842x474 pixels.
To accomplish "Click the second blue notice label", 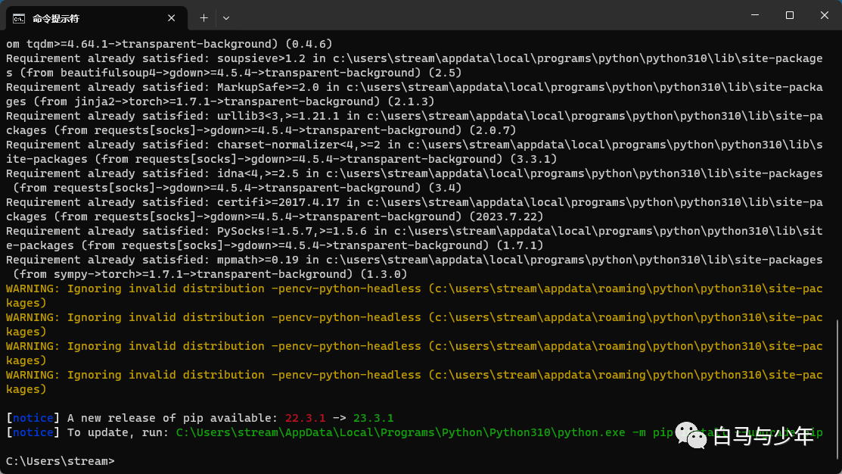I will point(33,432).
